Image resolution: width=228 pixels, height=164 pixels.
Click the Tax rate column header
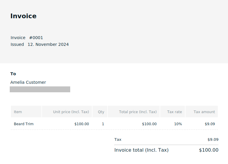coord(174,112)
